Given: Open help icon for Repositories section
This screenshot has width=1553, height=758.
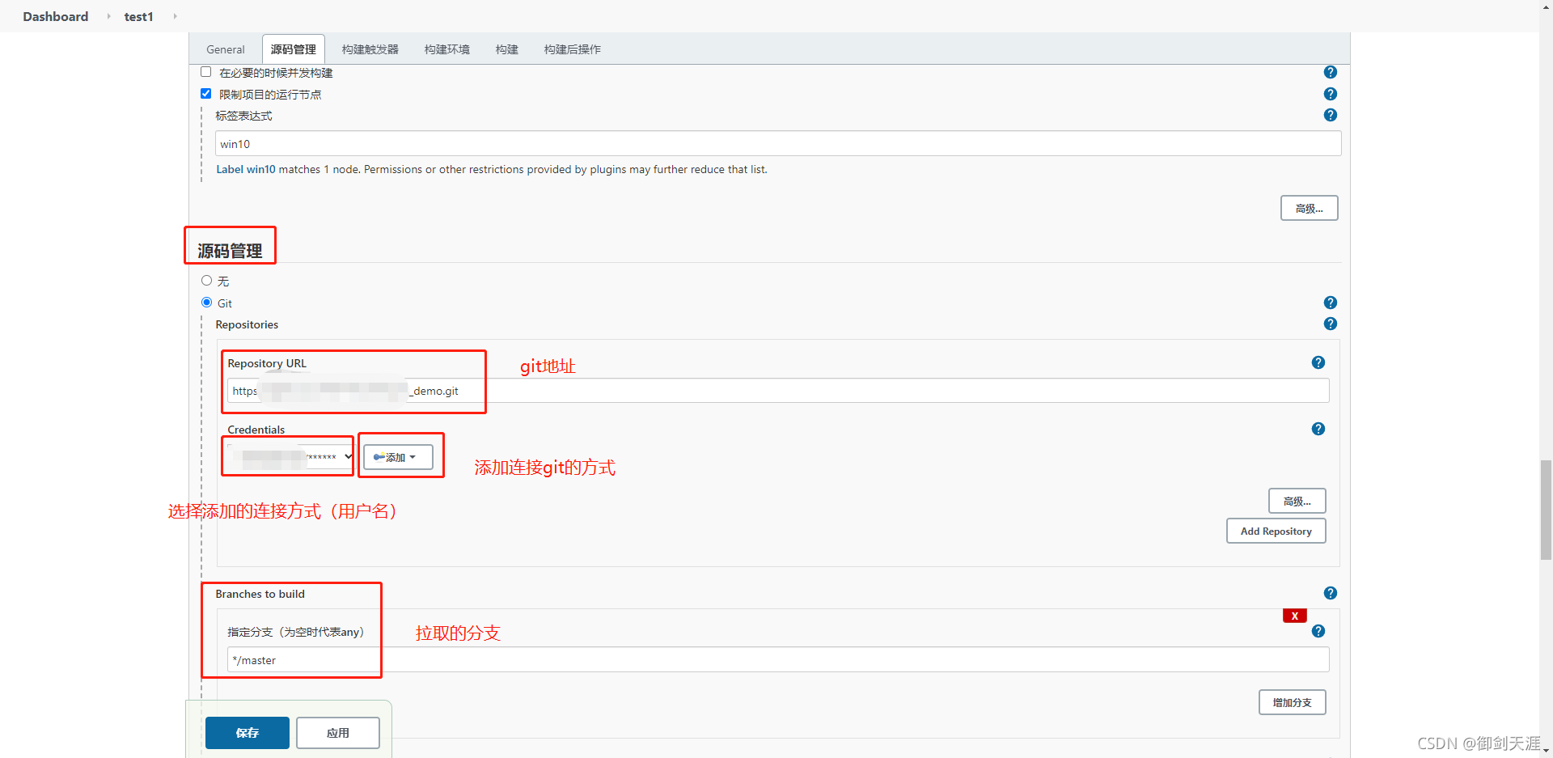Looking at the screenshot, I should pos(1330,324).
